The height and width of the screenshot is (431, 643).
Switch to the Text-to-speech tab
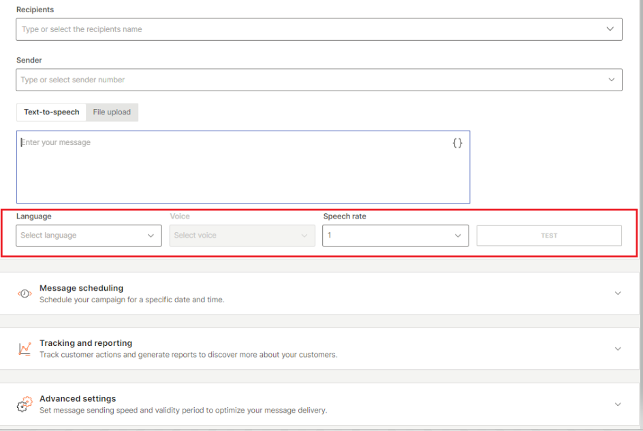[x=51, y=112]
